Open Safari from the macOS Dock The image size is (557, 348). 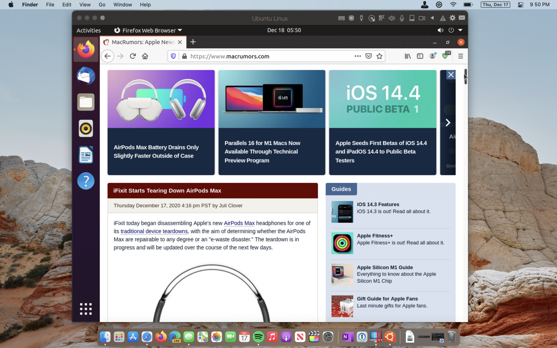coord(147,337)
